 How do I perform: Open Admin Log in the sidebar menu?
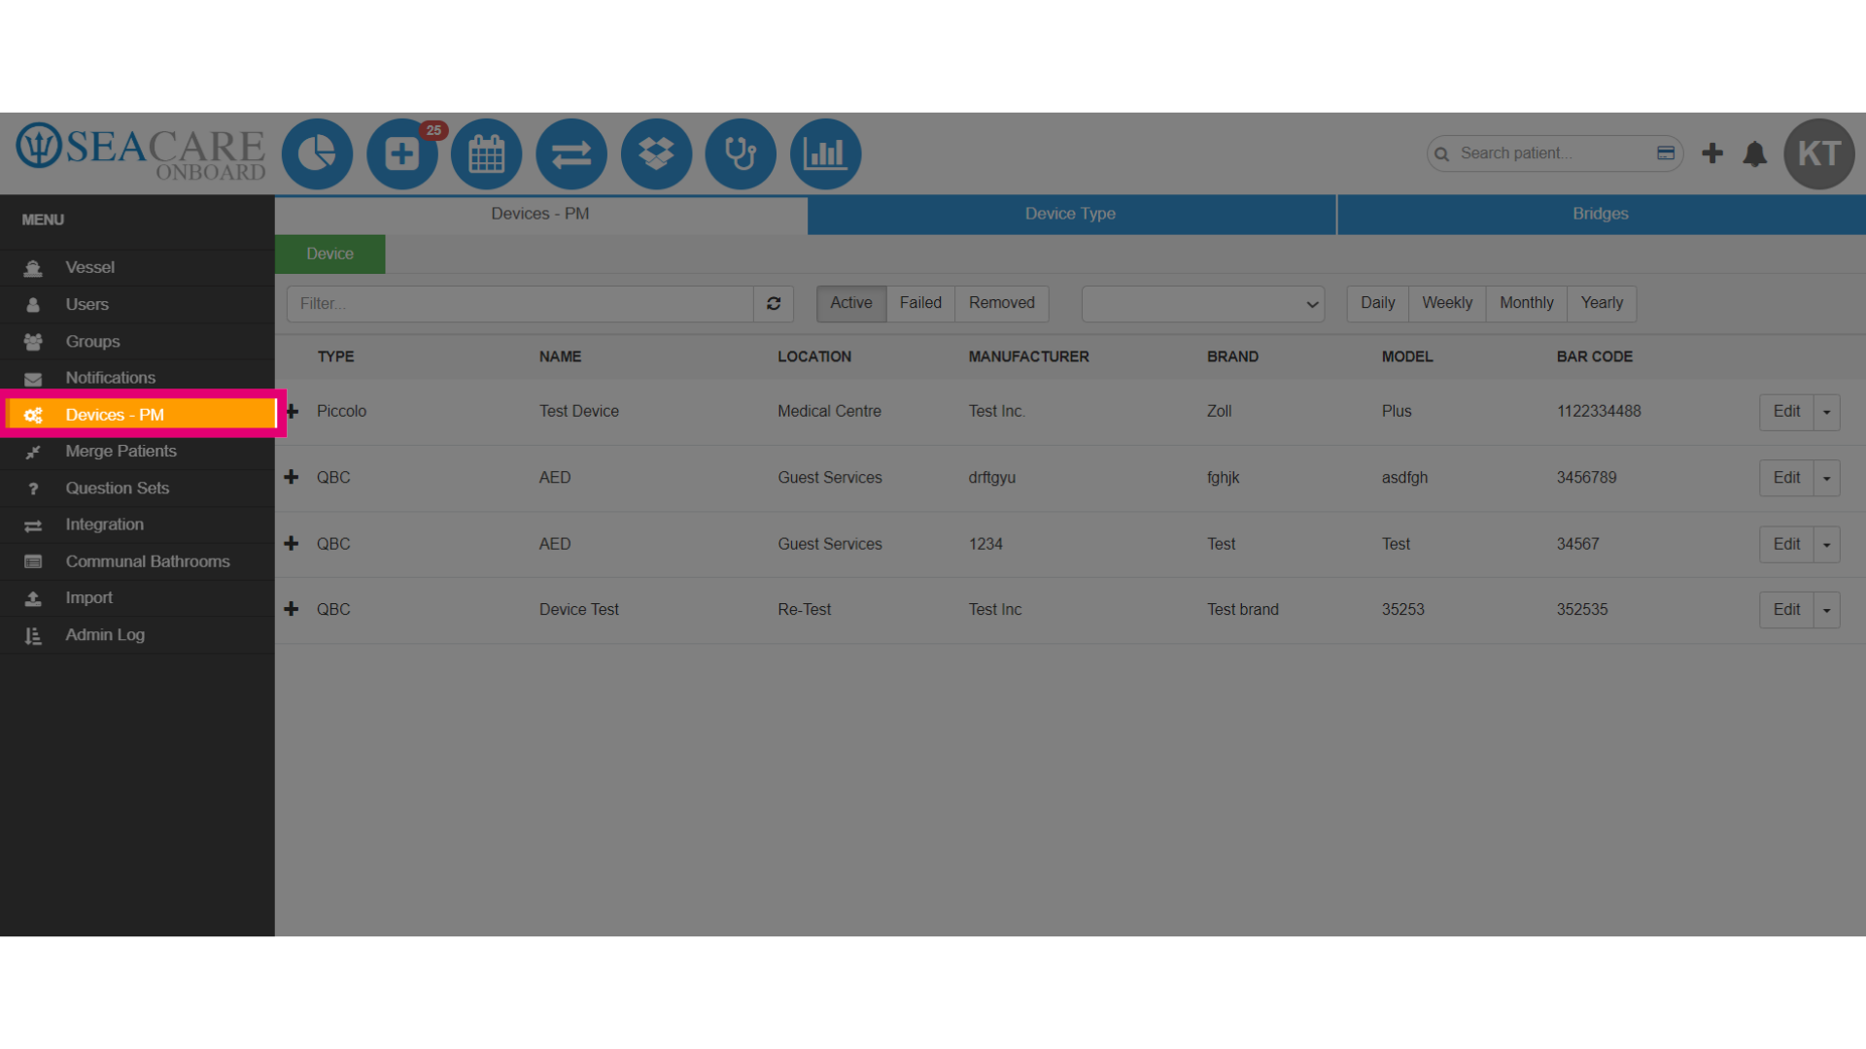pos(137,634)
